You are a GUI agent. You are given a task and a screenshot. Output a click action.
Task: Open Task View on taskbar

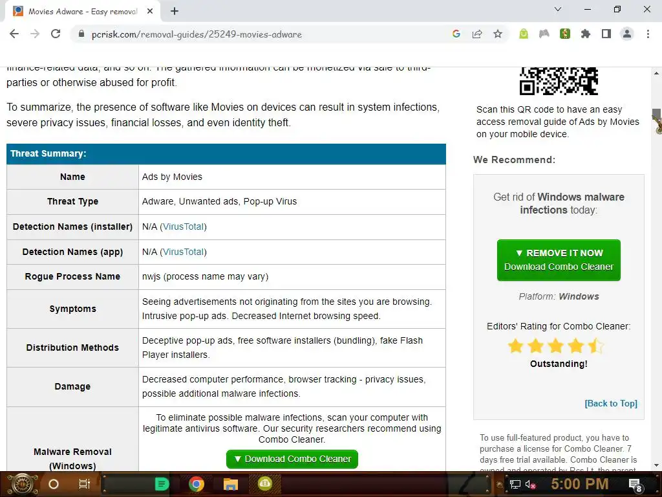[85, 484]
